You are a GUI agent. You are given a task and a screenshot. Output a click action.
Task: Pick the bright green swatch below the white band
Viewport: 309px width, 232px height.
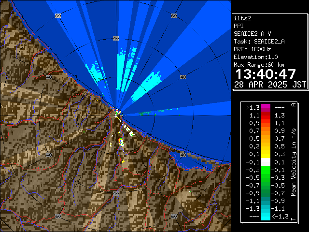coord(266,170)
